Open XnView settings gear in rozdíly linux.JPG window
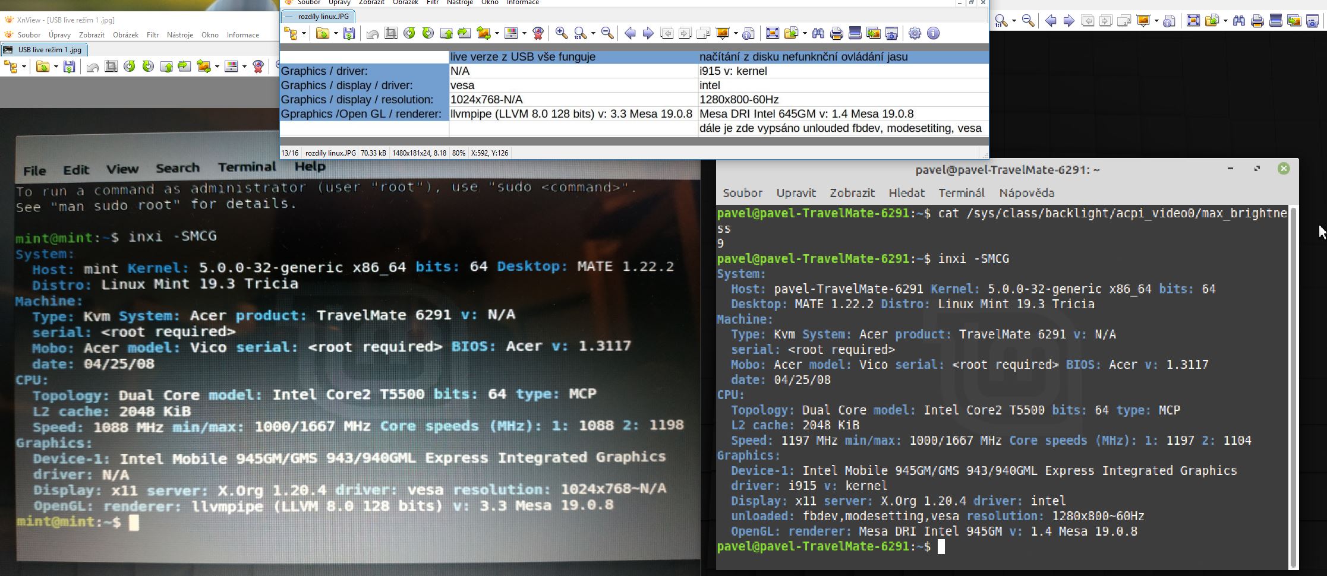 pyautogui.click(x=915, y=33)
